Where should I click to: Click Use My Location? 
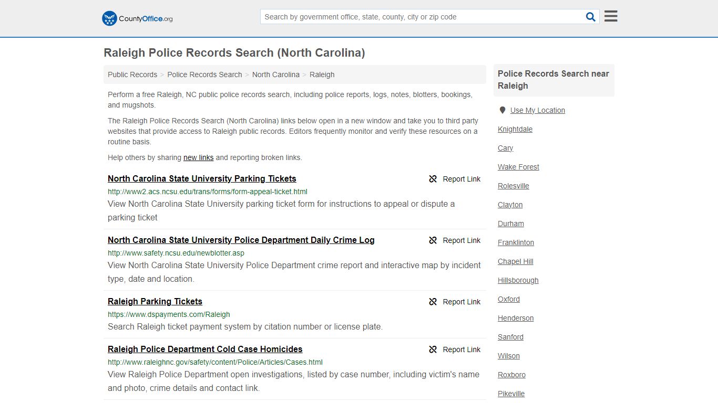[538, 110]
